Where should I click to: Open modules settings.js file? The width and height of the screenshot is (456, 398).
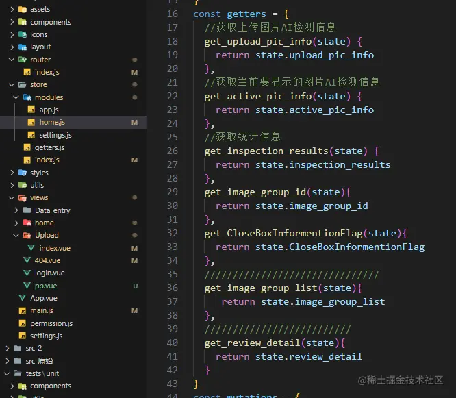(x=55, y=135)
